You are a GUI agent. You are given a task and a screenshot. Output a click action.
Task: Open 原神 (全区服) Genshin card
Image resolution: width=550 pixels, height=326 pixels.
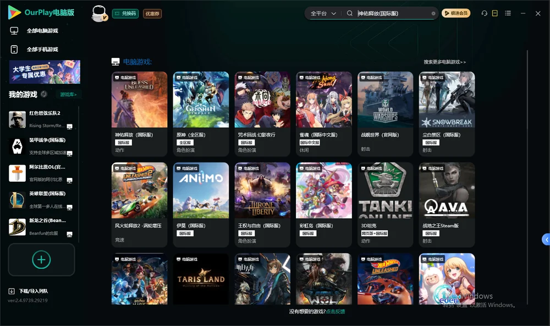point(201,114)
